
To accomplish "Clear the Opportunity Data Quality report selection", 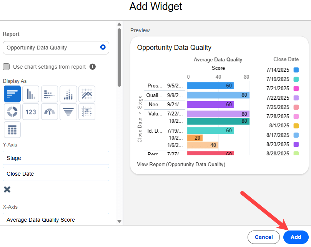I will [x=103, y=47].
